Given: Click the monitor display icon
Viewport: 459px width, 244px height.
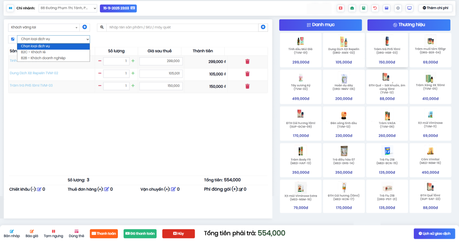Looking at the screenshot, I should coord(409,8).
